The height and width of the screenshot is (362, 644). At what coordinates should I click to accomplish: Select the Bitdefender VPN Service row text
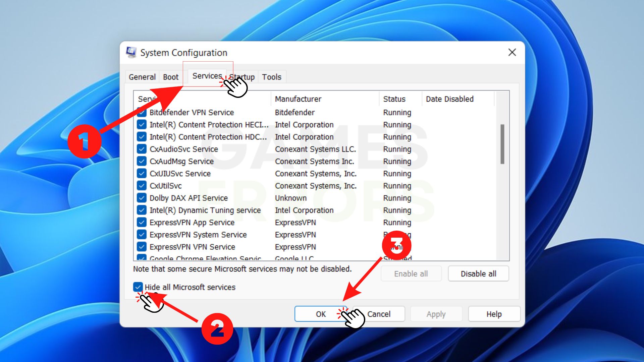pos(192,113)
